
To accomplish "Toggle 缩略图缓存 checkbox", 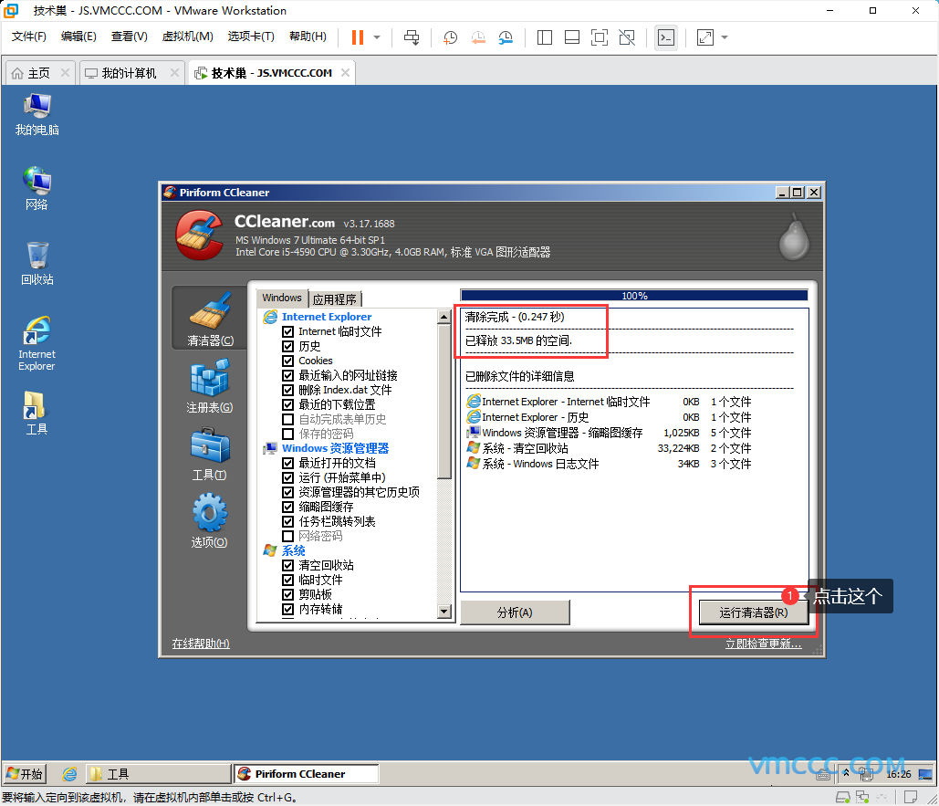I will pos(288,507).
